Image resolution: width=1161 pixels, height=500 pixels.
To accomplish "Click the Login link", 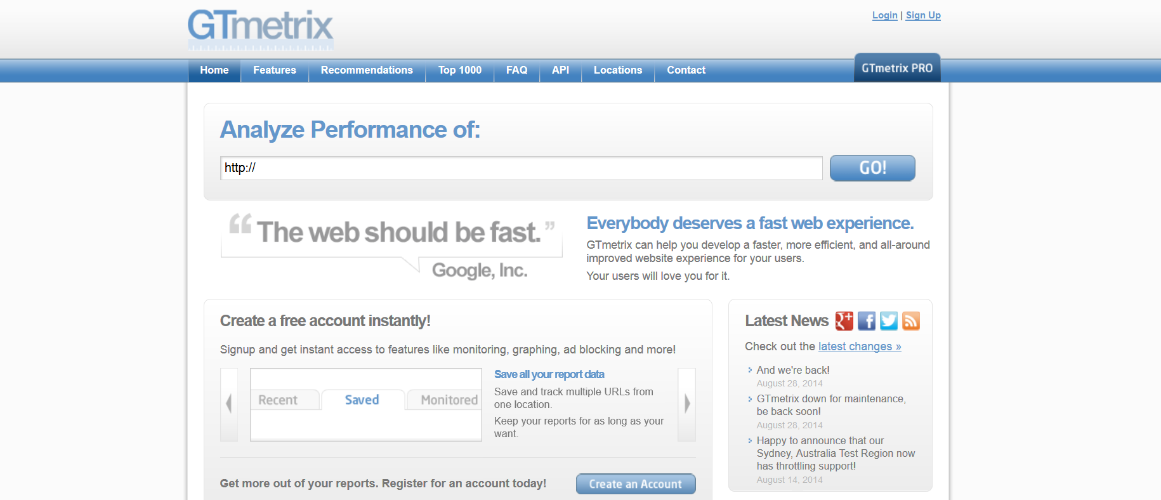I will tap(885, 15).
